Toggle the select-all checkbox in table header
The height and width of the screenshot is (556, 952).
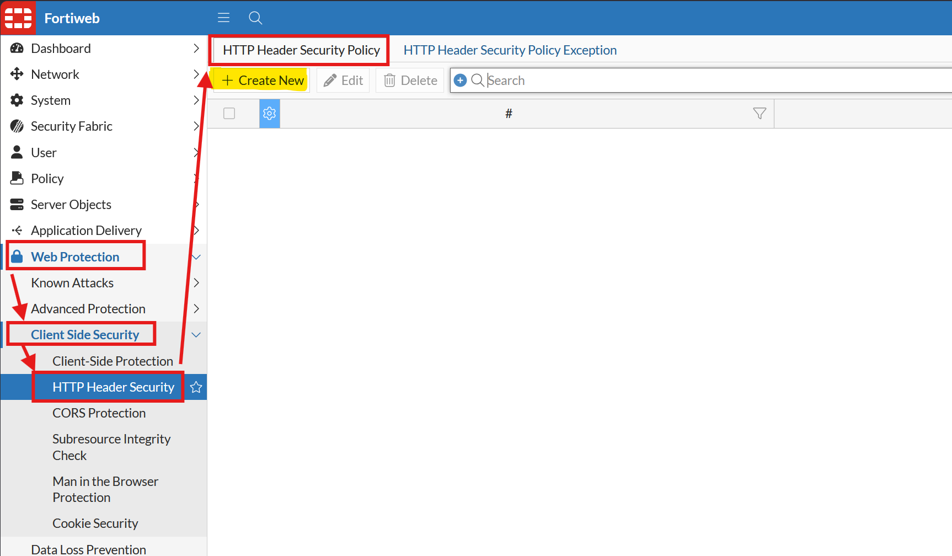tap(229, 114)
